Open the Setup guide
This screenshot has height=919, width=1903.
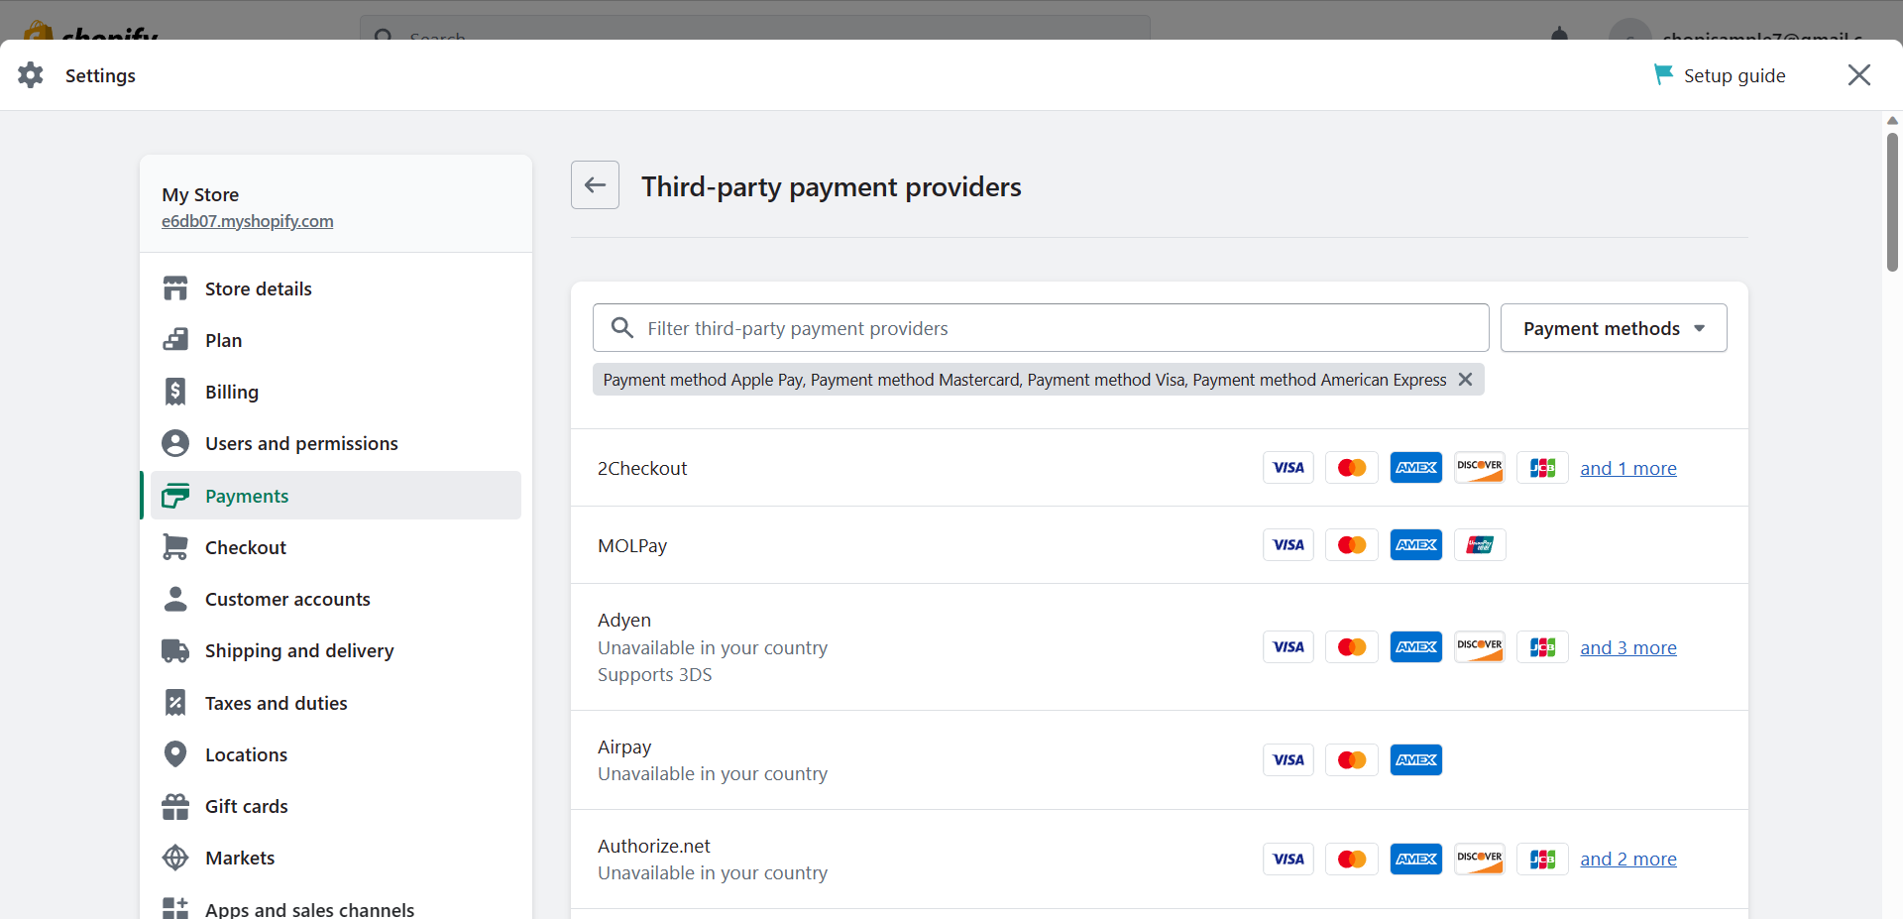pos(1720,75)
